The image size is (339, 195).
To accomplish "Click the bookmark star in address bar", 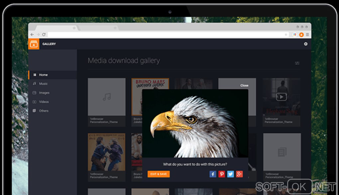I will tap(286, 35).
